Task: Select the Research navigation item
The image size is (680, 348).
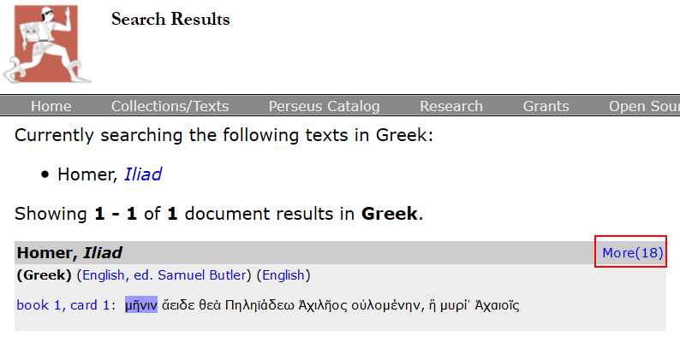Action: coord(451,106)
